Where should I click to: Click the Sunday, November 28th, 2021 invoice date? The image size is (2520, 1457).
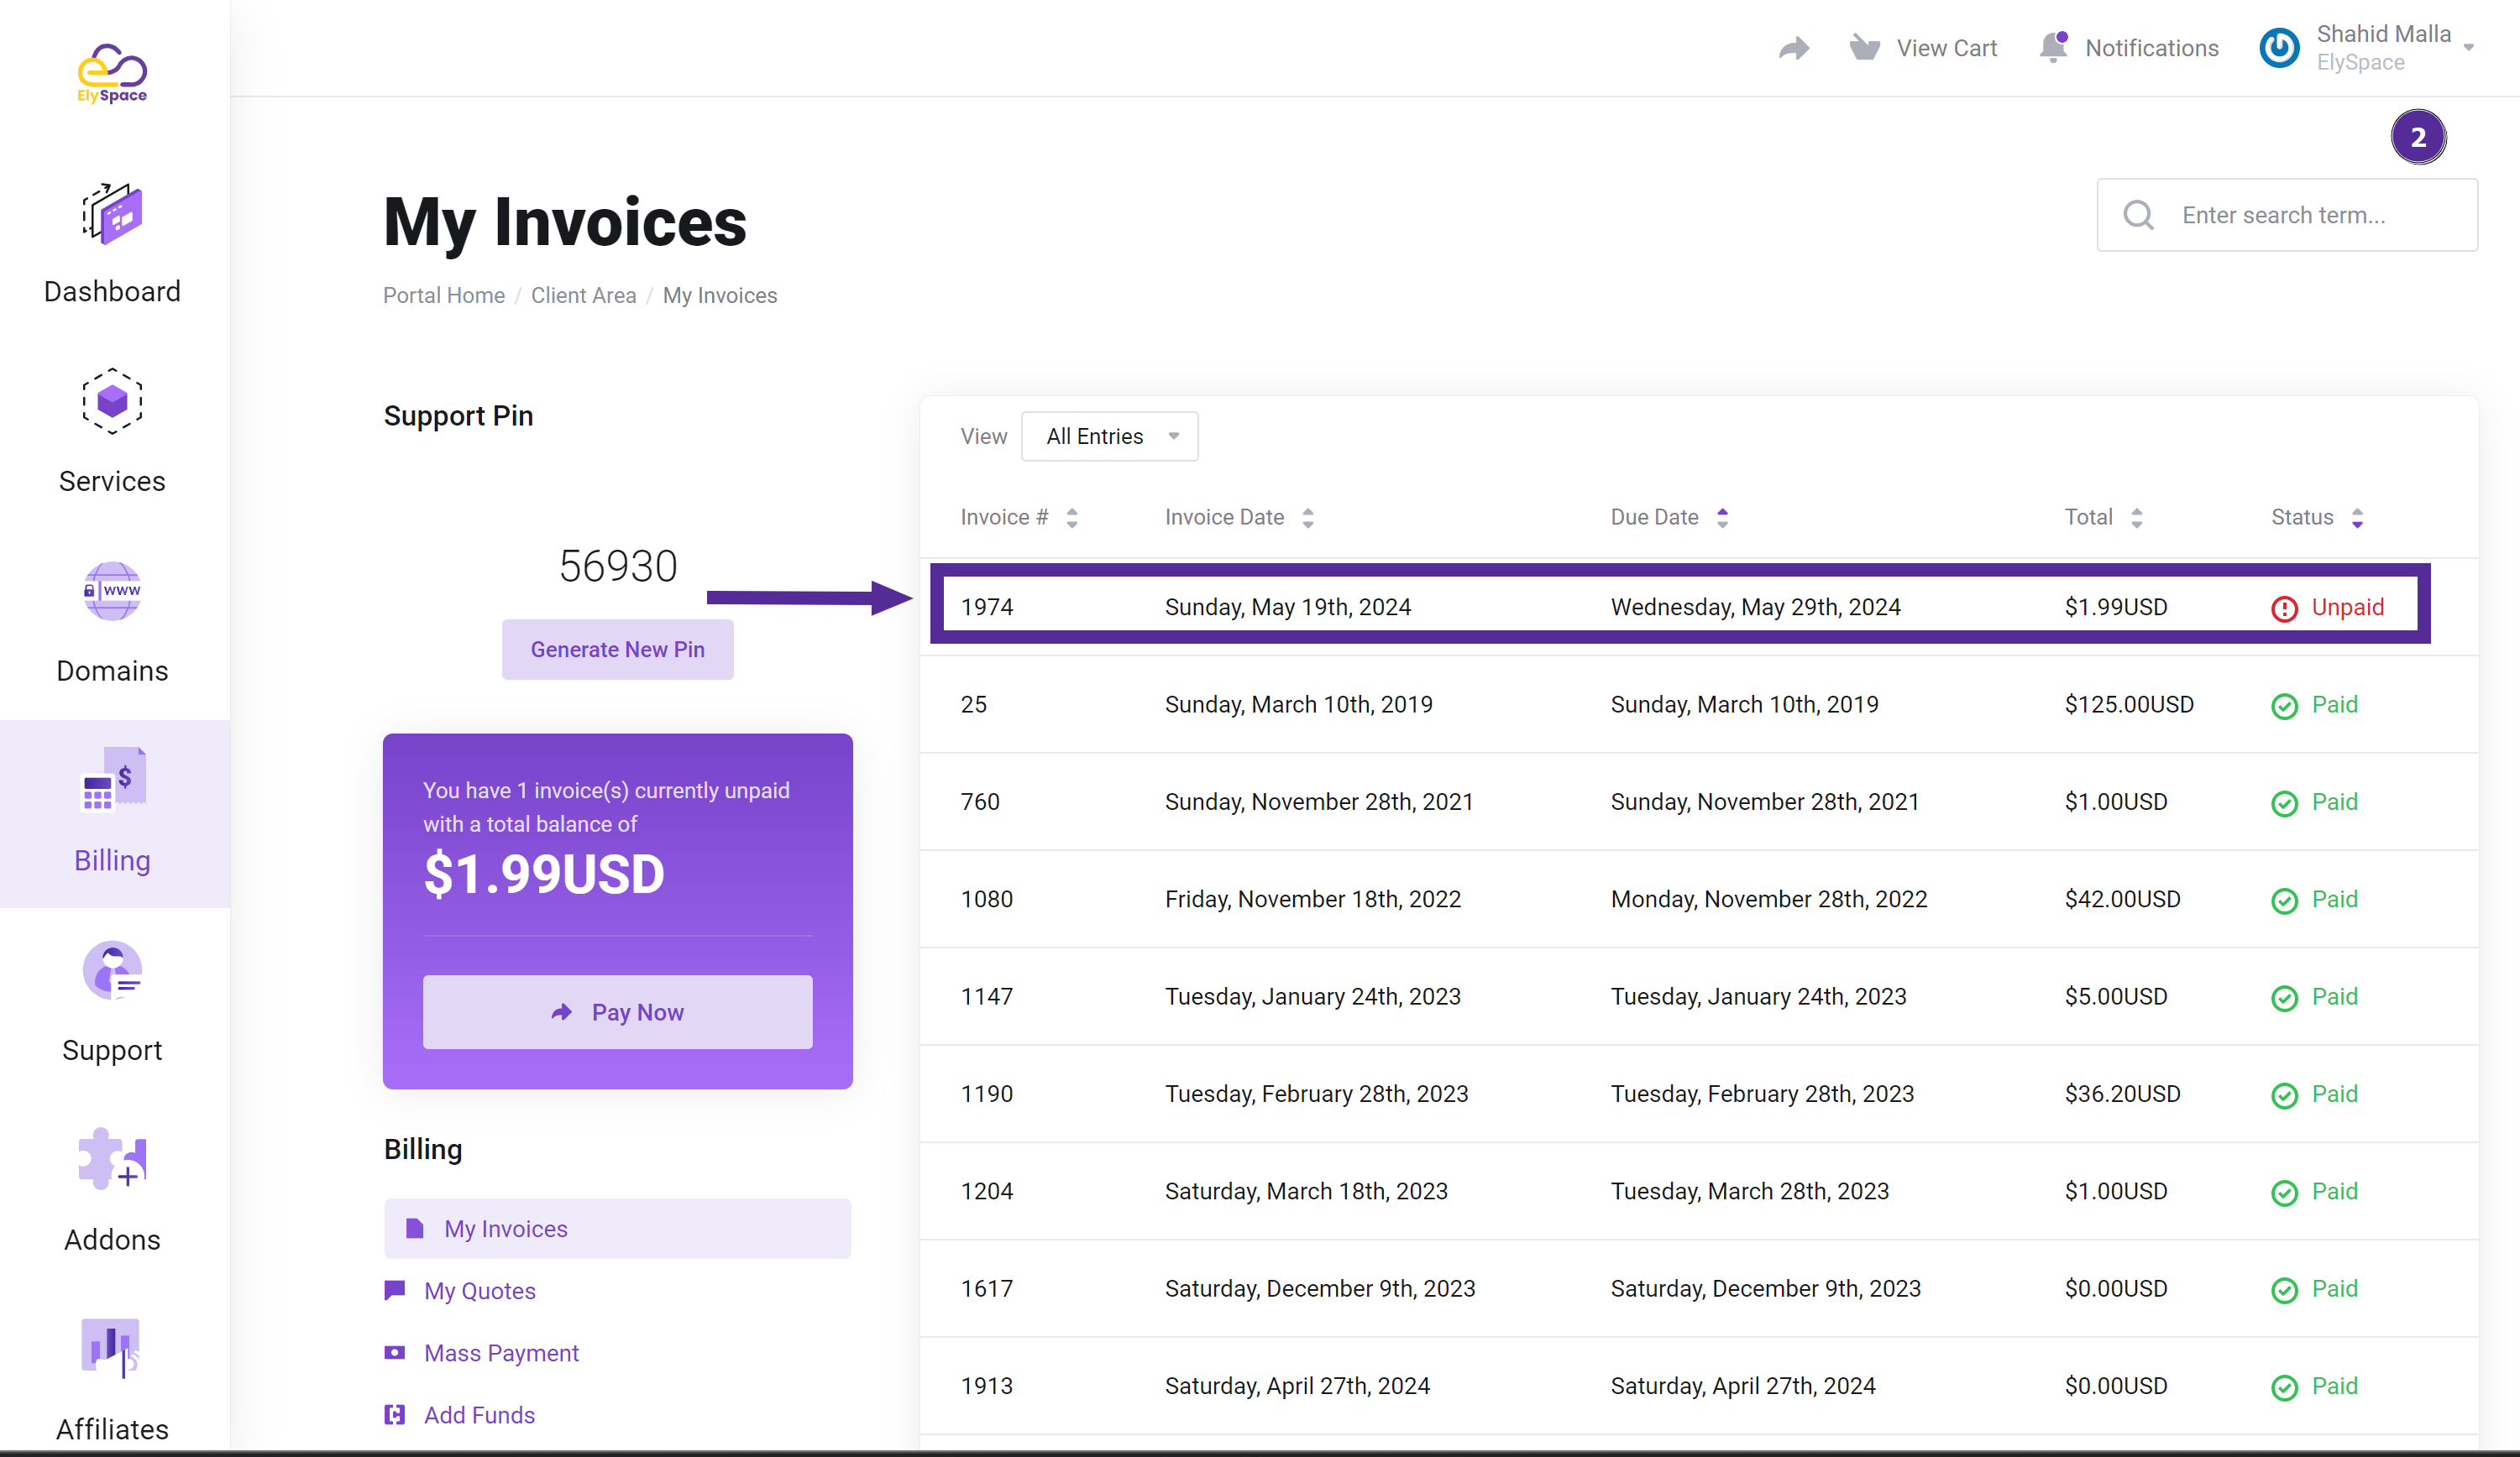pos(1319,802)
